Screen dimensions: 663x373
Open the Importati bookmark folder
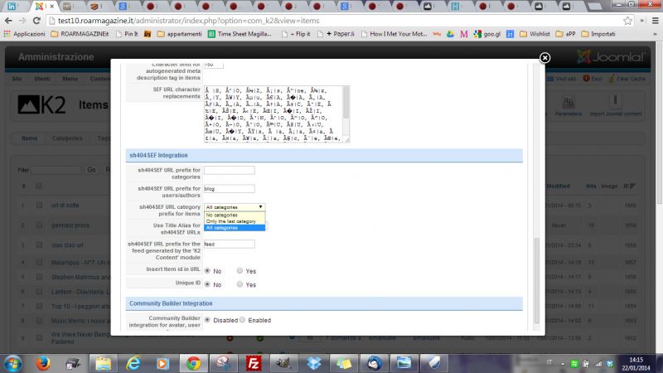pos(598,34)
